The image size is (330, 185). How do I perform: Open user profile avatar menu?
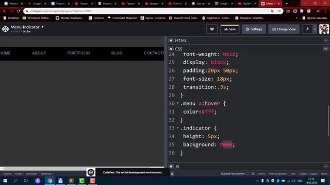(324, 29)
